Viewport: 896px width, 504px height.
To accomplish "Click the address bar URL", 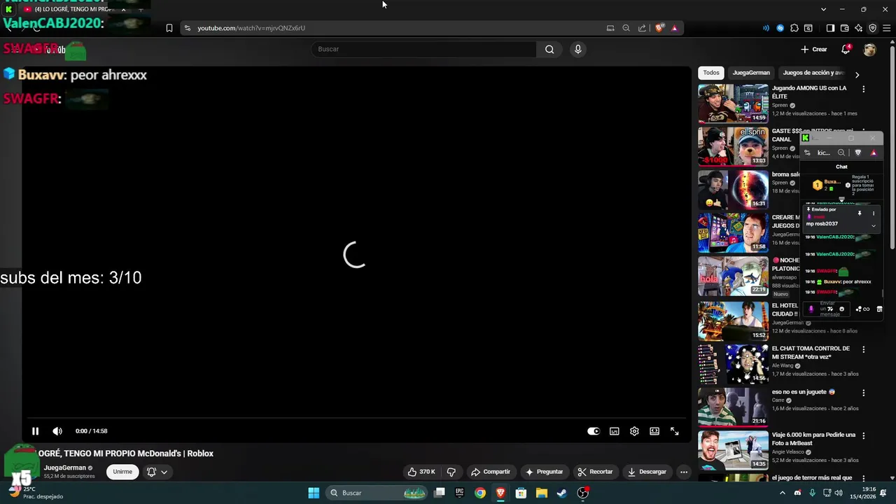I will pyautogui.click(x=251, y=28).
